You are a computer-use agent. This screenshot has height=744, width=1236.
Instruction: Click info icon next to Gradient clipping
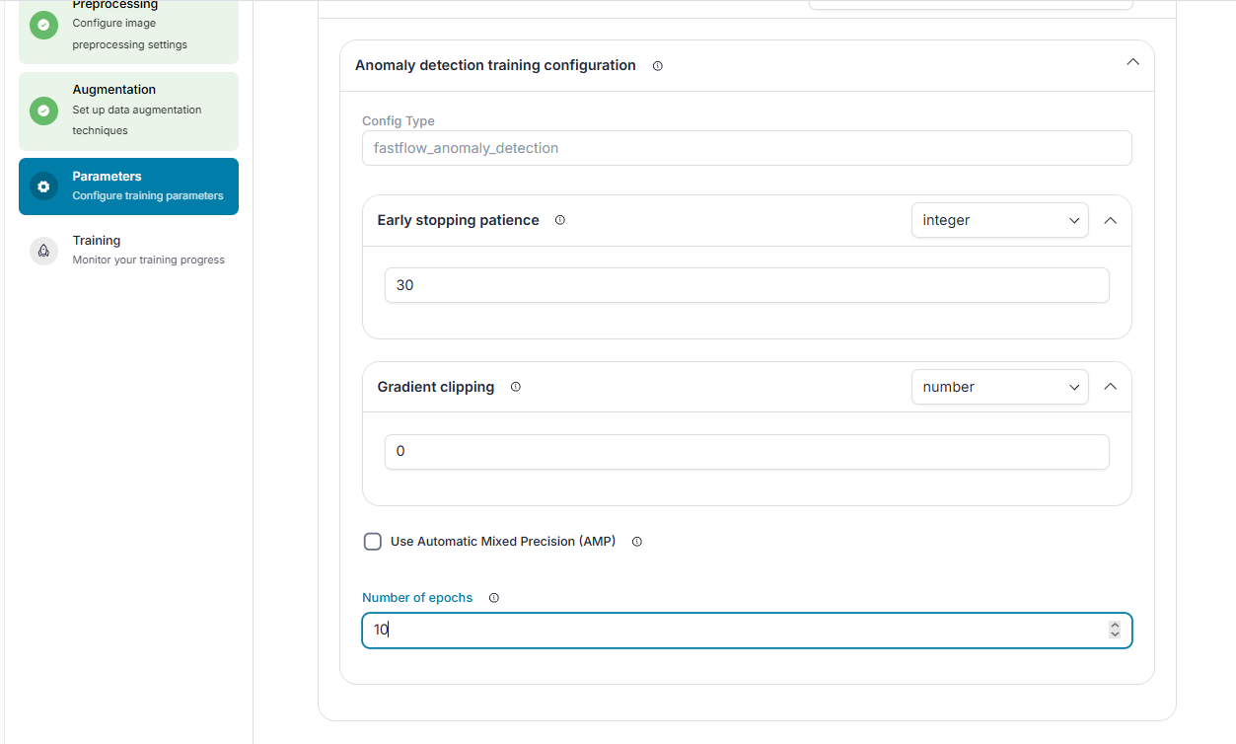click(x=516, y=387)
